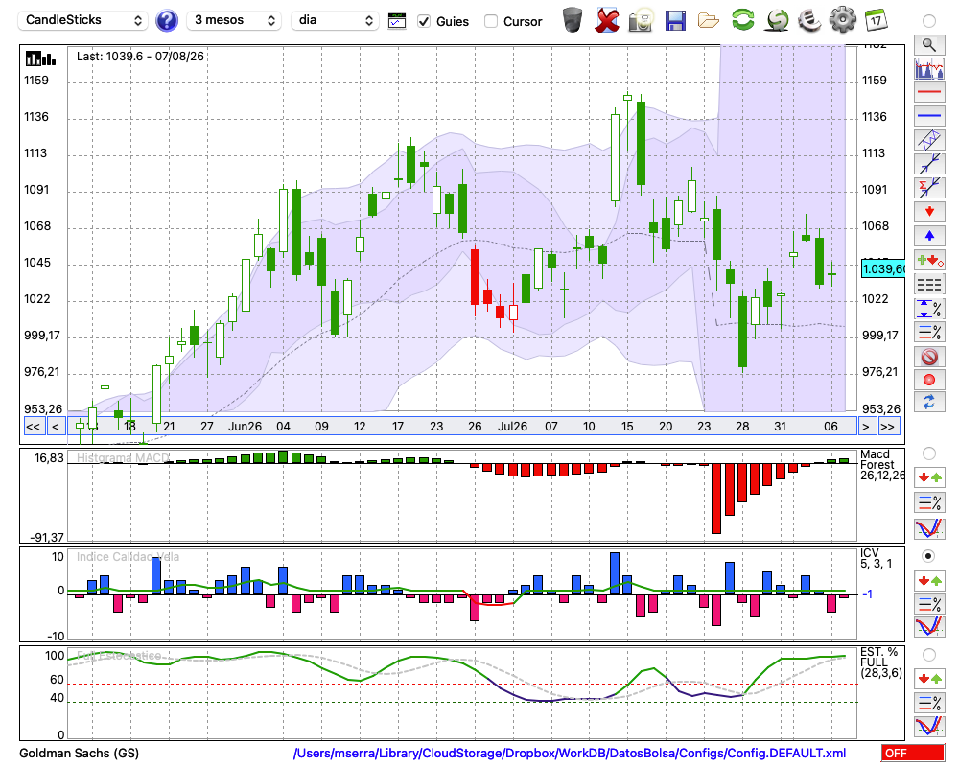This screenshot has height=767, width=959.
Task: Click the oscillator curve icon beside the ICV panel
Action: [929, 627]
